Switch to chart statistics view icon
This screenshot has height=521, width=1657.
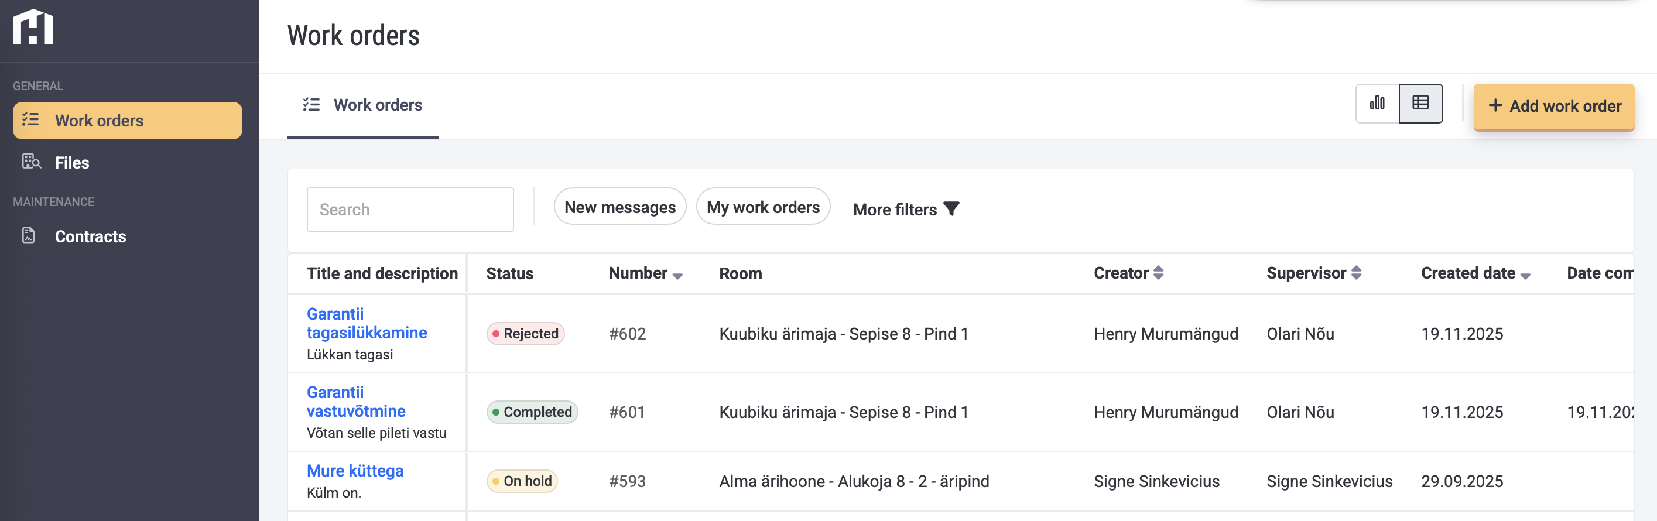coord(1377,103)
